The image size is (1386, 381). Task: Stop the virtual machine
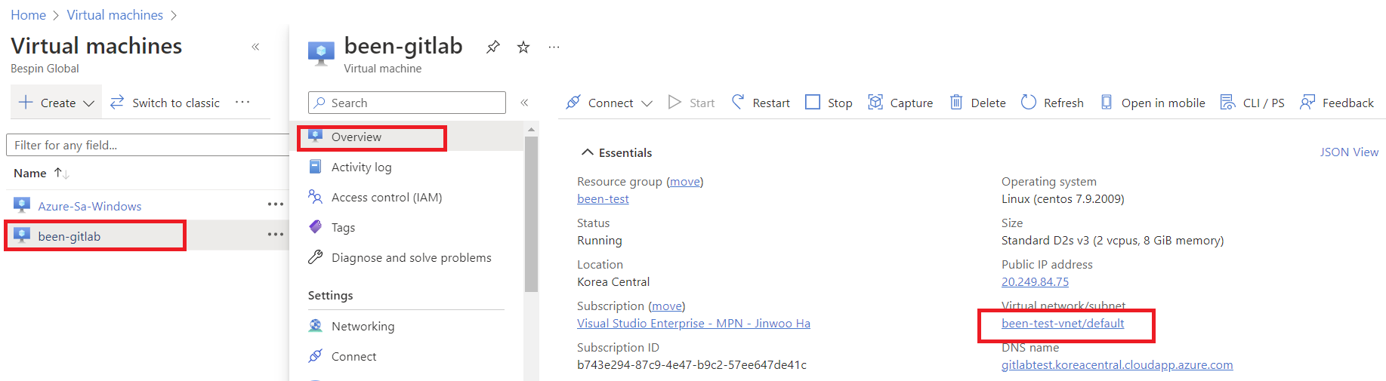click(x=829, y=103)
